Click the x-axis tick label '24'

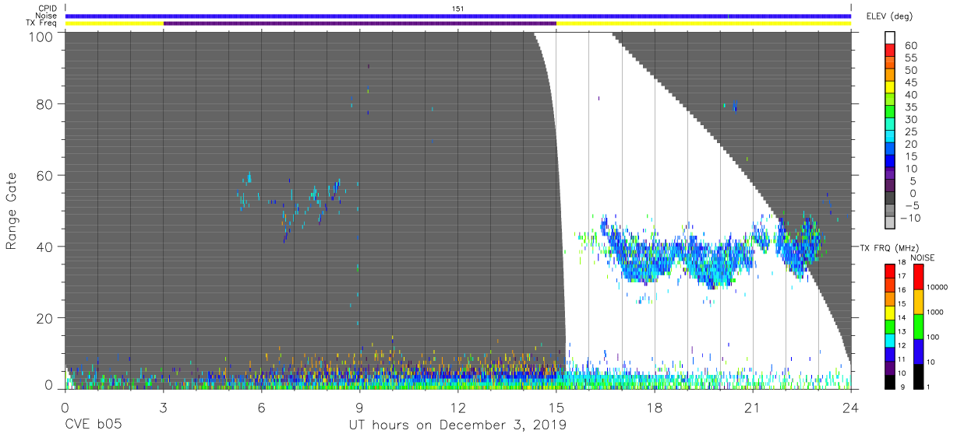pos(851,408)
